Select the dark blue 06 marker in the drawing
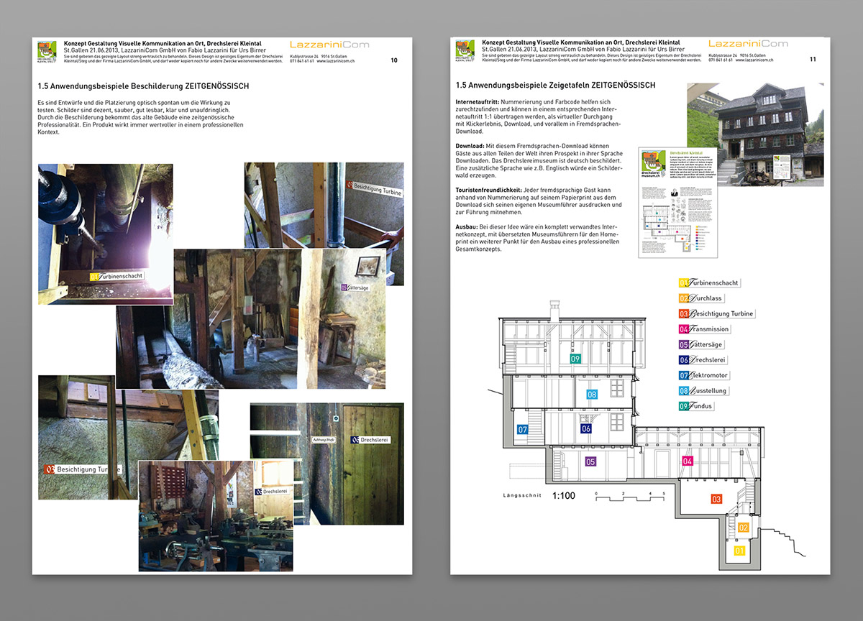This screenshot has width=863, height=621. (586, 429)
